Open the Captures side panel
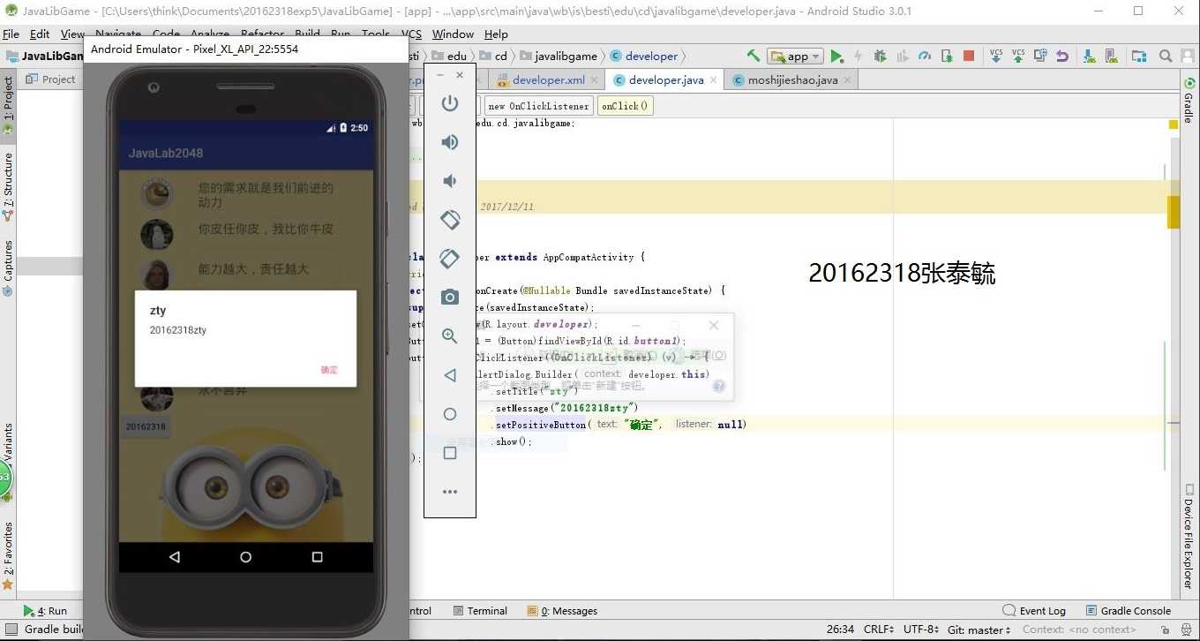 (x=8, y=268)
